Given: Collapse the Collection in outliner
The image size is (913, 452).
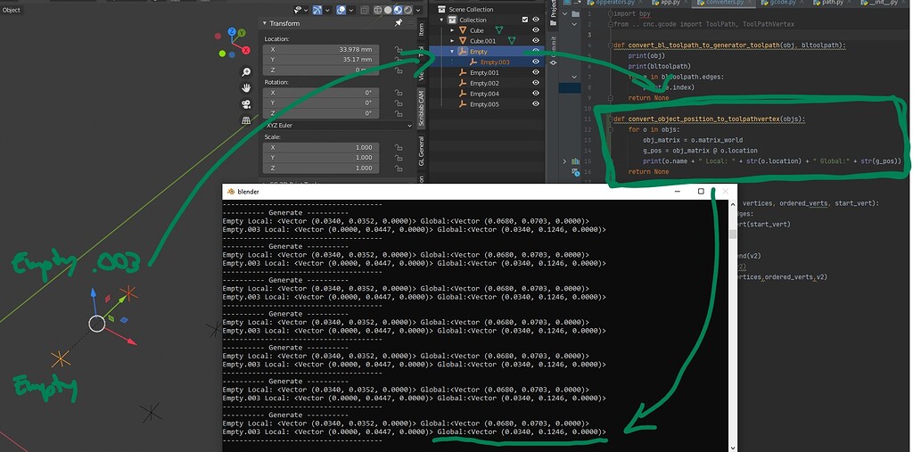Looking at the screenshot, I should pos(443,20).
